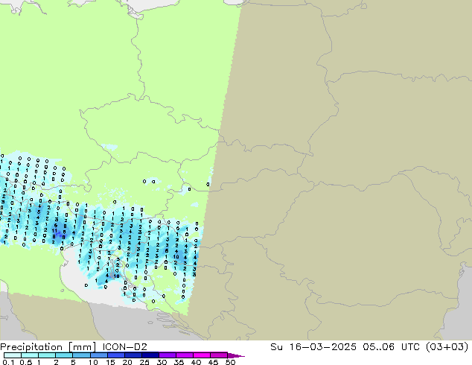Click the 25–30 mm navy legend swatch

pyautogui.click(x=150, y=355)
